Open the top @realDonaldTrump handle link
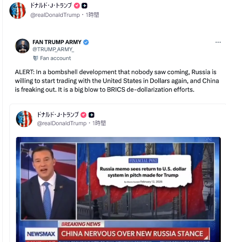Viewport: 226px width, 242px height. tap(55, 15)
